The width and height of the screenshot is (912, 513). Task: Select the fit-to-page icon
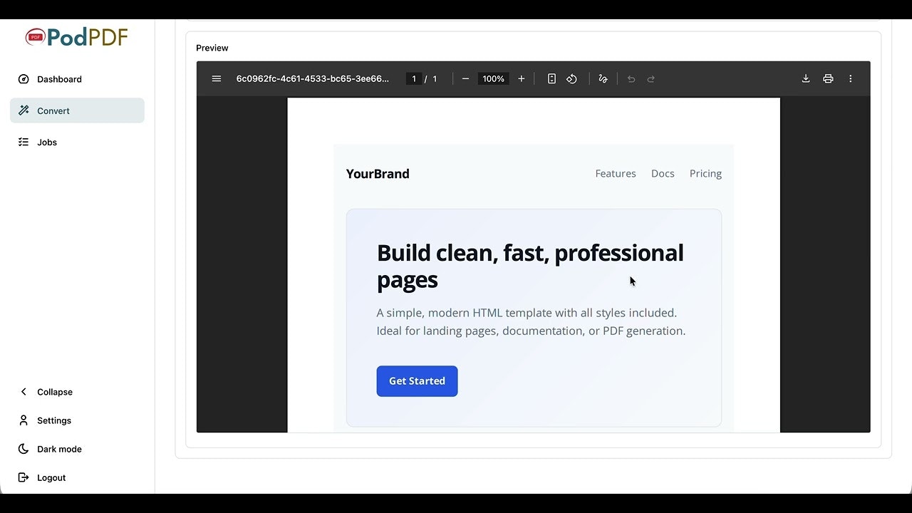click(x=551, y=78)
